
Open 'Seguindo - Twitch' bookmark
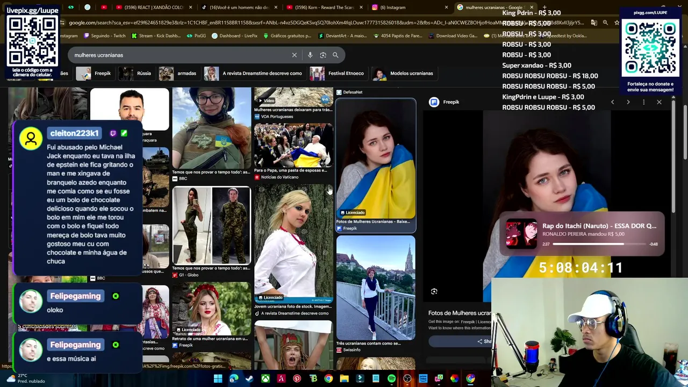coord(105,36)
